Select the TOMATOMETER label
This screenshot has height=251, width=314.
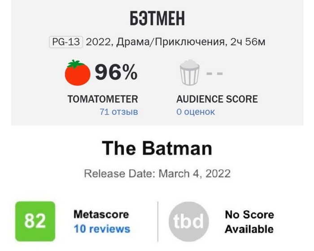point(103,99)
